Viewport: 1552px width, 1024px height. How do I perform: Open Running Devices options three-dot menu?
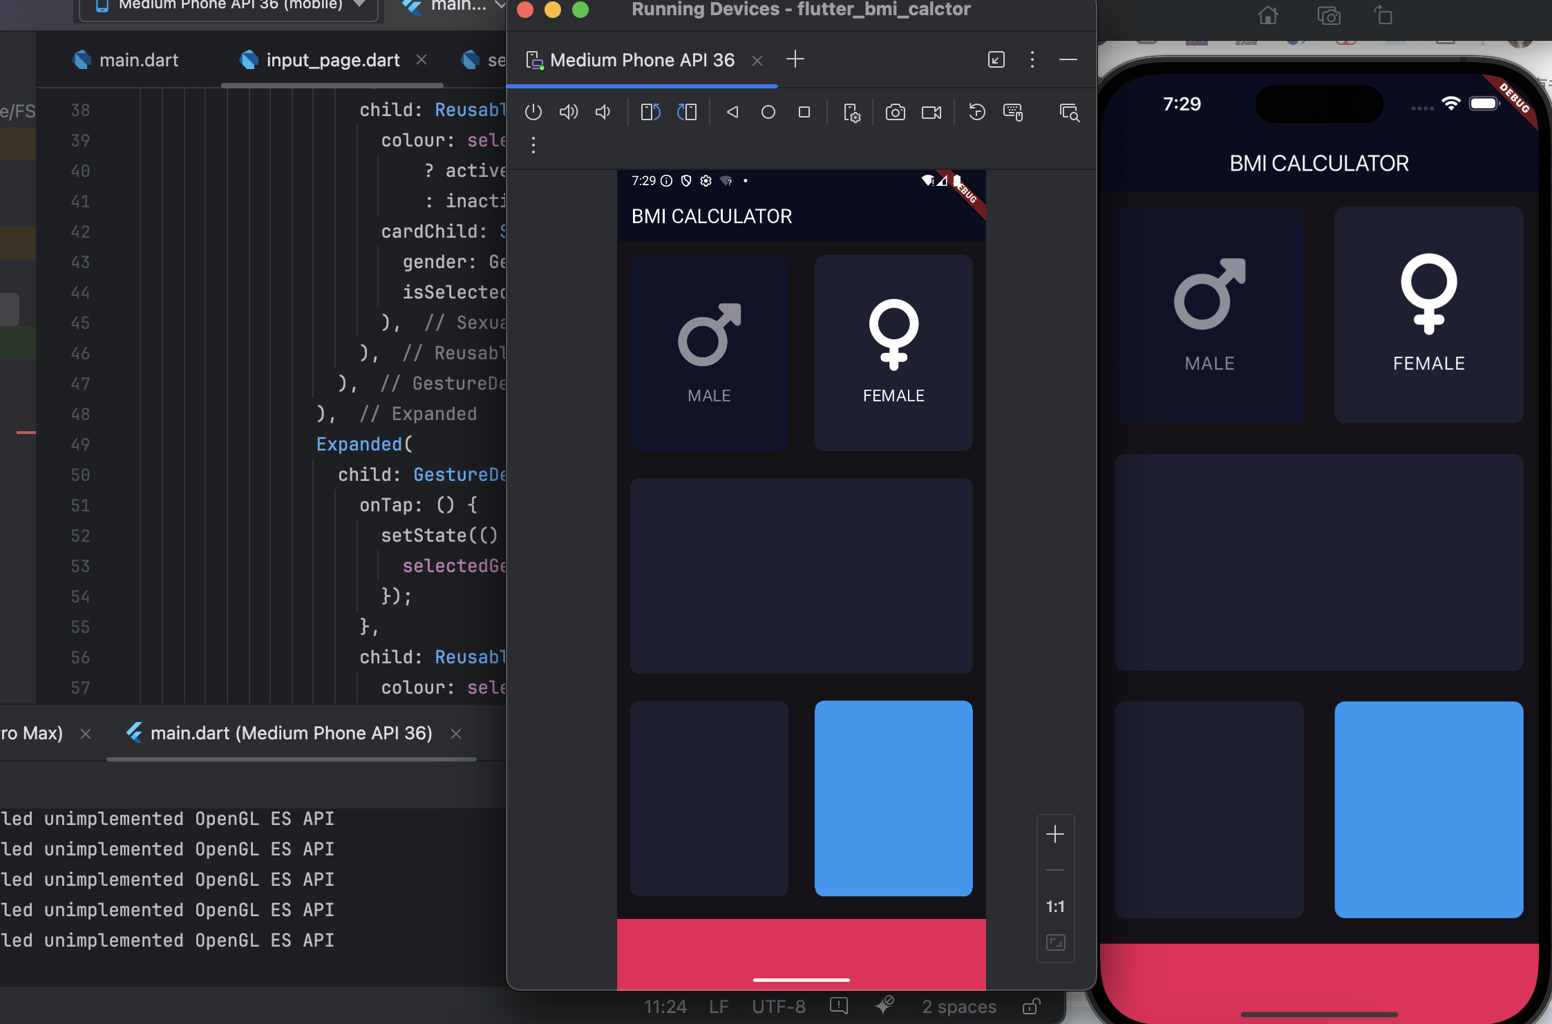click(x=1032, y=59)
